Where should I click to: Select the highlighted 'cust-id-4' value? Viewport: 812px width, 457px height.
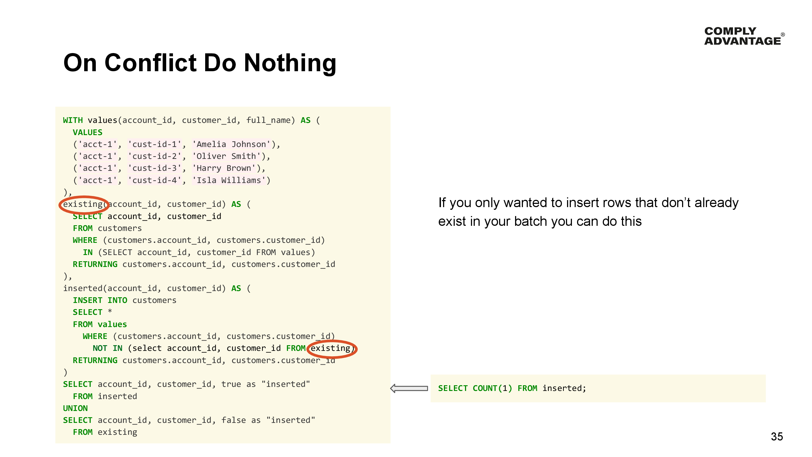(155, 180)
